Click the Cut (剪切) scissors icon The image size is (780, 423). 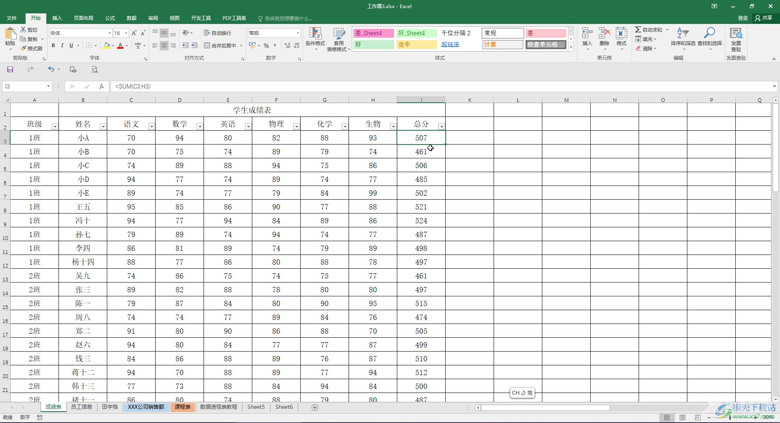click(x=24, y=30)
